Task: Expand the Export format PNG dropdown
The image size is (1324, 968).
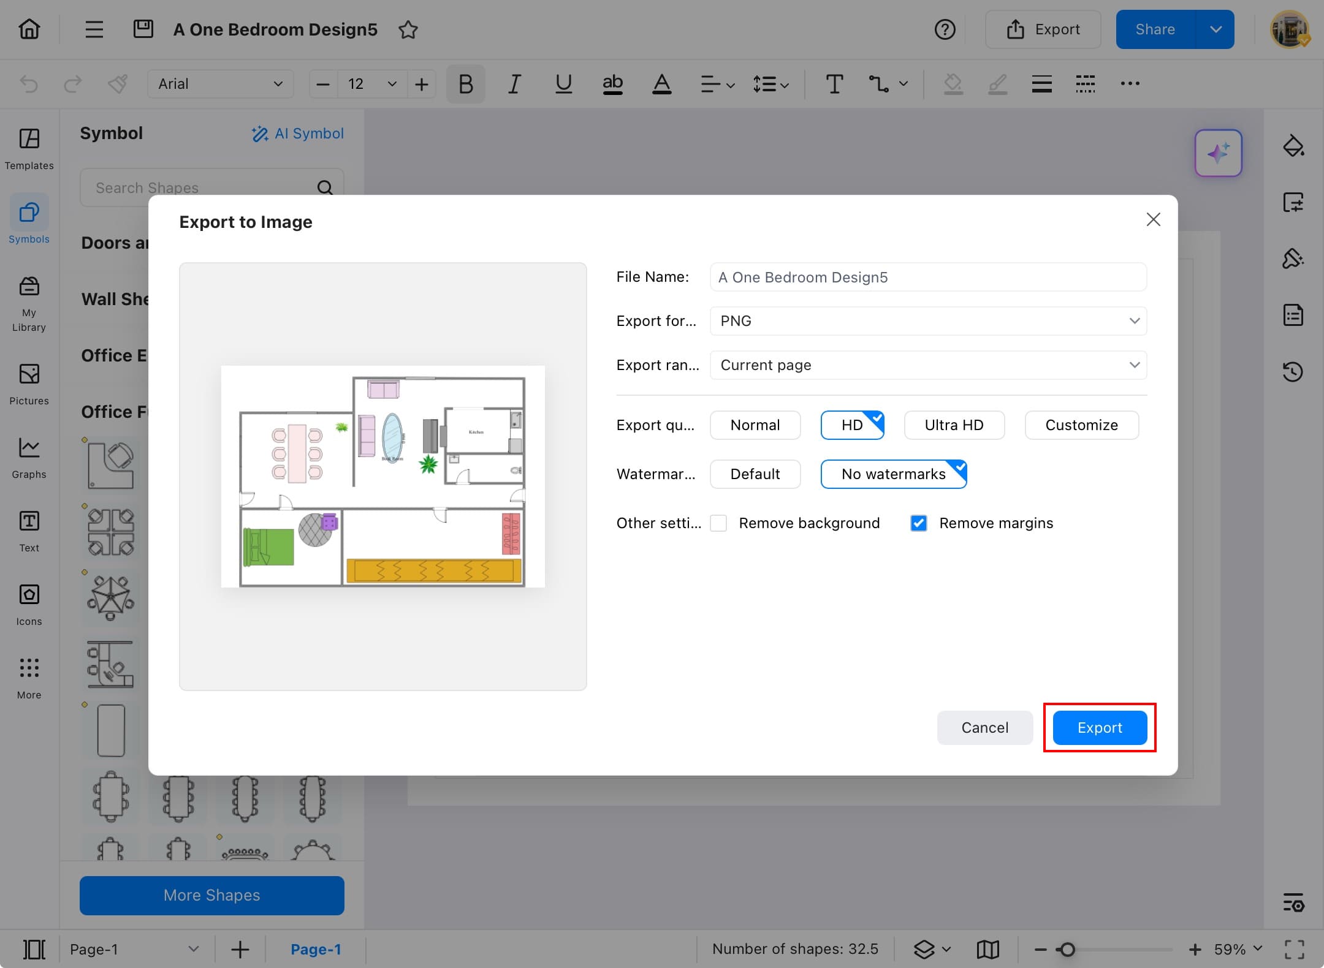Action: click(928, 321)
